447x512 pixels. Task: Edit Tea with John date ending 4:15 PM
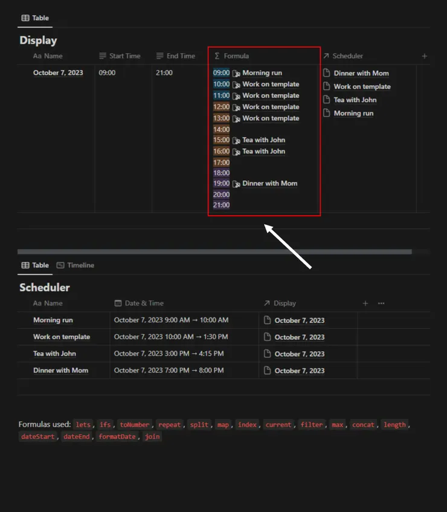click(x=169, y=354)
